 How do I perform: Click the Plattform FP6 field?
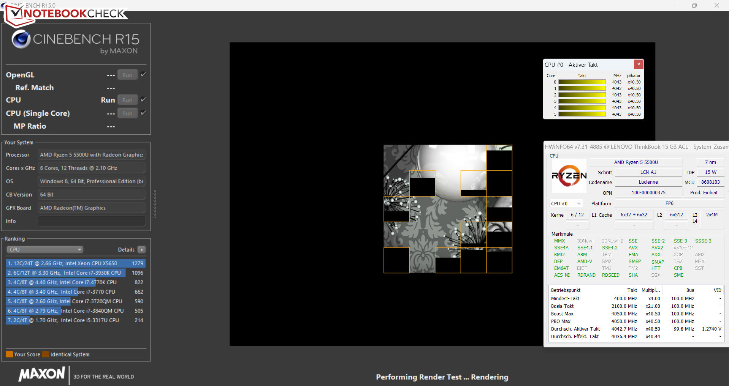[669, 203]
